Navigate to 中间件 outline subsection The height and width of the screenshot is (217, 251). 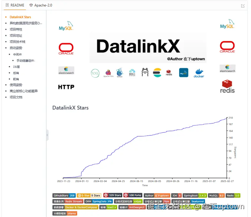coord(17,54)
